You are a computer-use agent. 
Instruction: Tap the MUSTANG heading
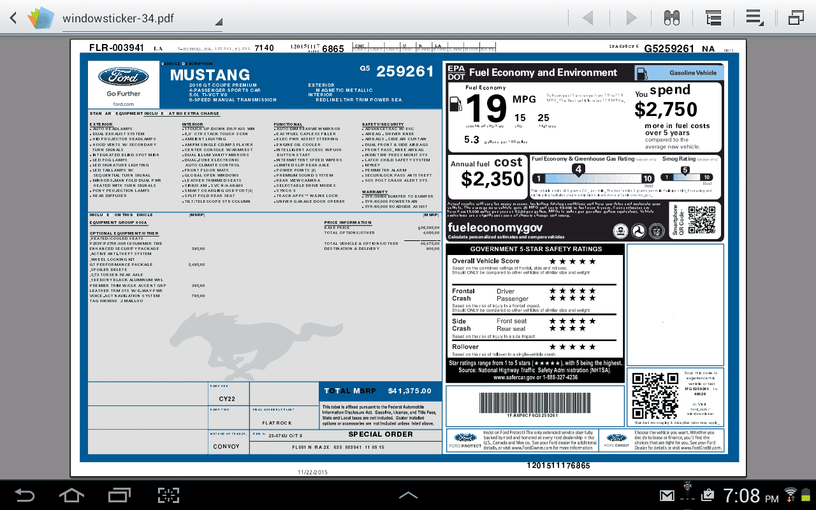point(210,75)
